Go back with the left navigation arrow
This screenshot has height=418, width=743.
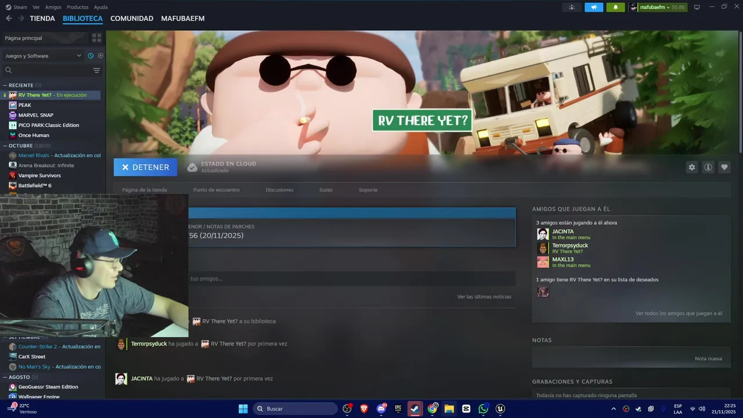click(9, 19)
